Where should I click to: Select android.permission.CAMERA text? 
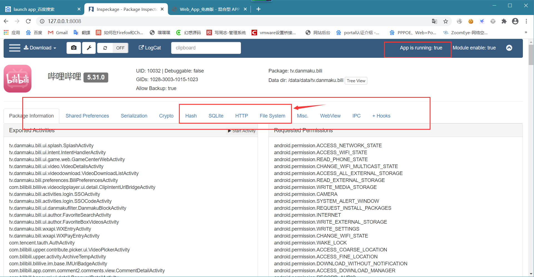coord(306,194)
